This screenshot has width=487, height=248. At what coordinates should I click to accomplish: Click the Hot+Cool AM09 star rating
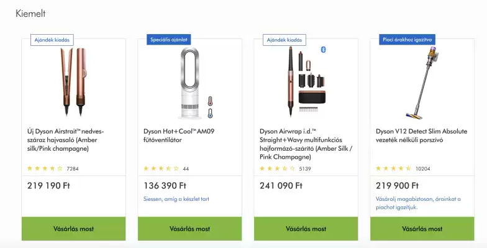tap(161, 168)
